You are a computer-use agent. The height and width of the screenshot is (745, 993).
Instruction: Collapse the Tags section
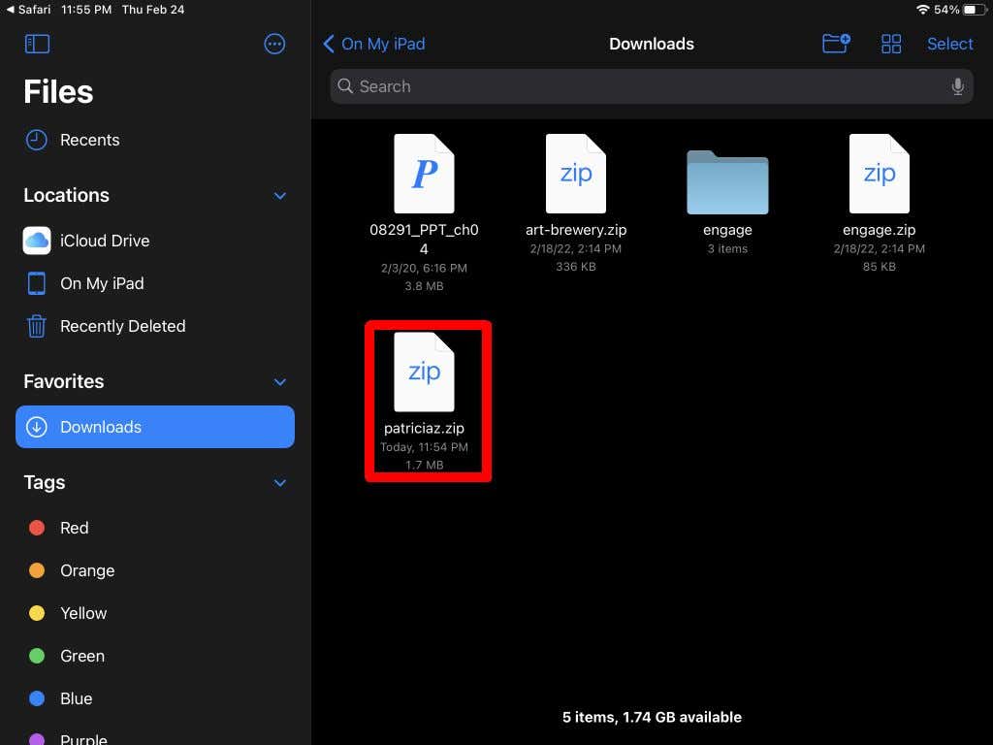[280, 482]
